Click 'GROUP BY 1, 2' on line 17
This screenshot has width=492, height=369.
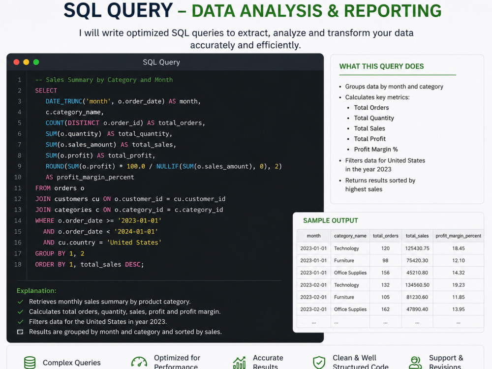[x=60, y=253]
